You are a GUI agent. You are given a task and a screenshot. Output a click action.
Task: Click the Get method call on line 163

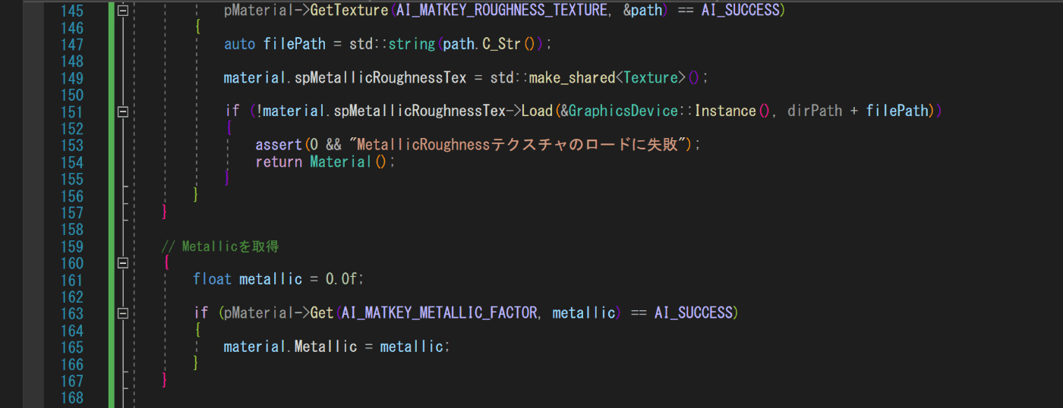(x=321, y=312)
